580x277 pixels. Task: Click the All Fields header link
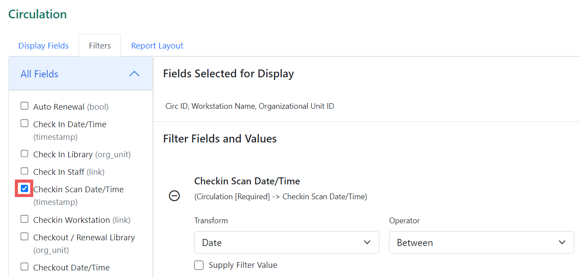click(x=39, y=74)
